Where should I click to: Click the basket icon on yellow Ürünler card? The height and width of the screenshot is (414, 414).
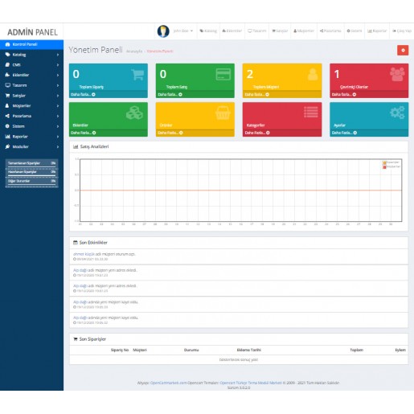[223, 113]
